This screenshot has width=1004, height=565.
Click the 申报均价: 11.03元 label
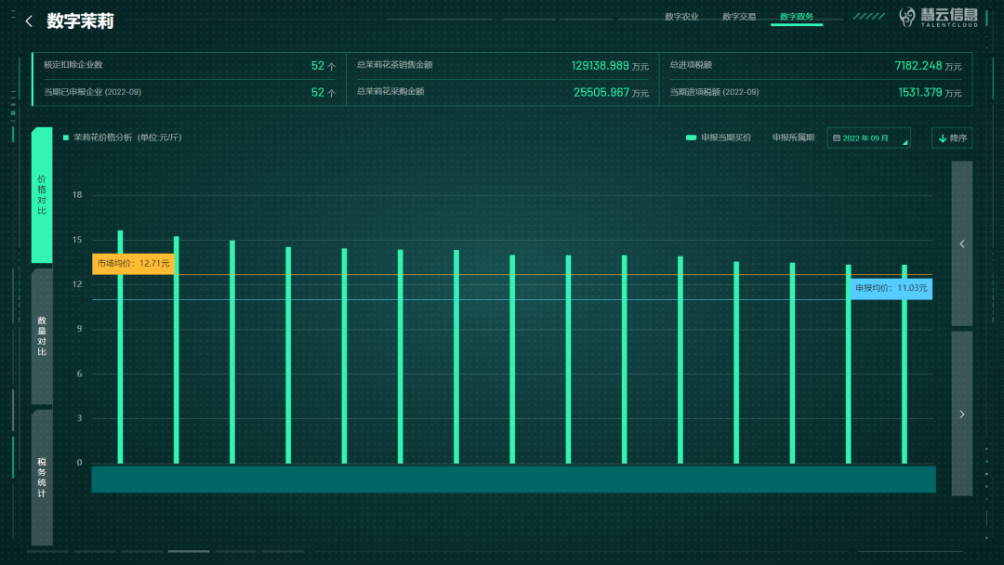pos(891,289)
